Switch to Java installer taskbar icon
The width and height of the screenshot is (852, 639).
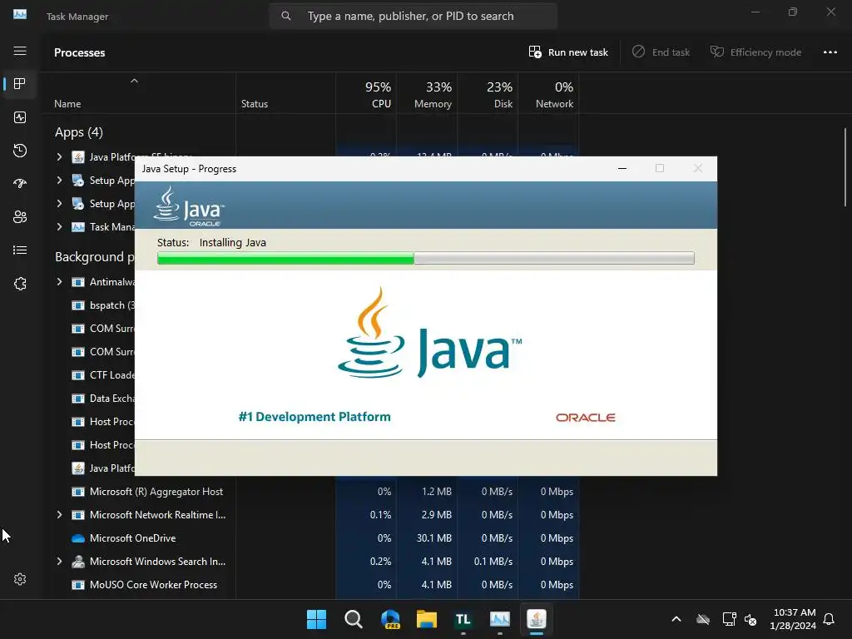[x=537, y=619]
